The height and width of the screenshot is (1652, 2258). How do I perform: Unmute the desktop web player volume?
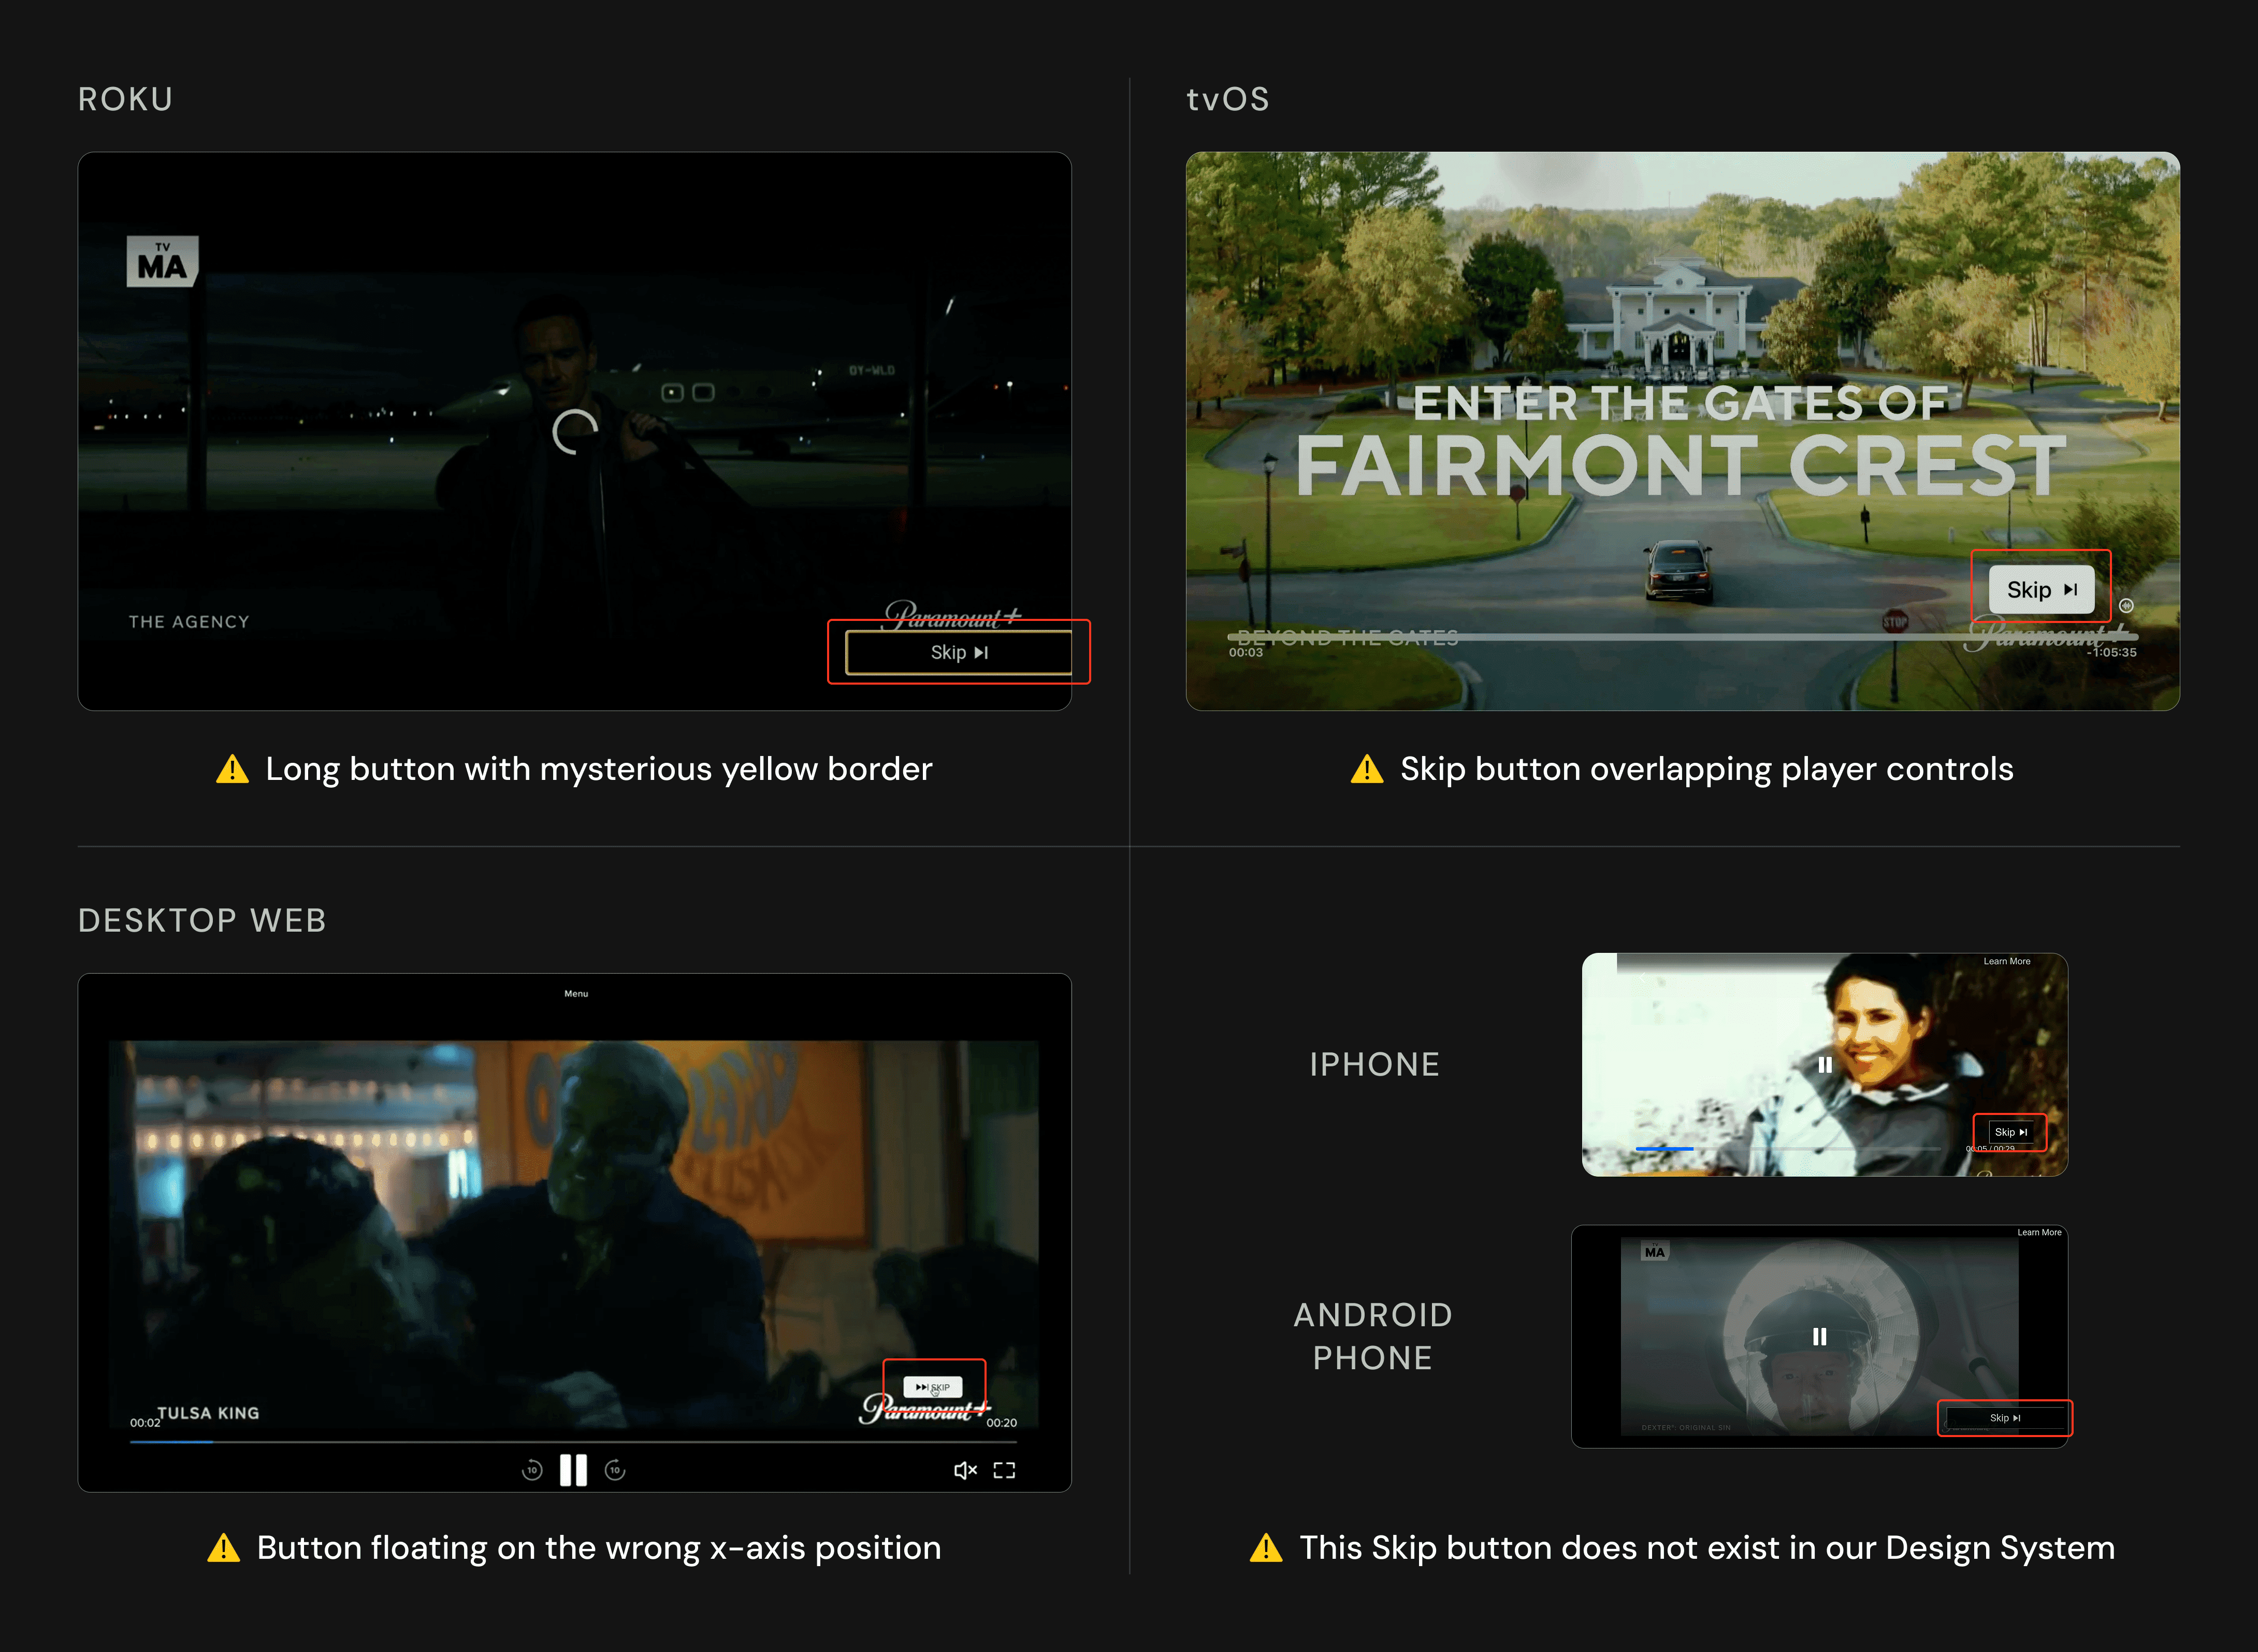coord(964,1470)
